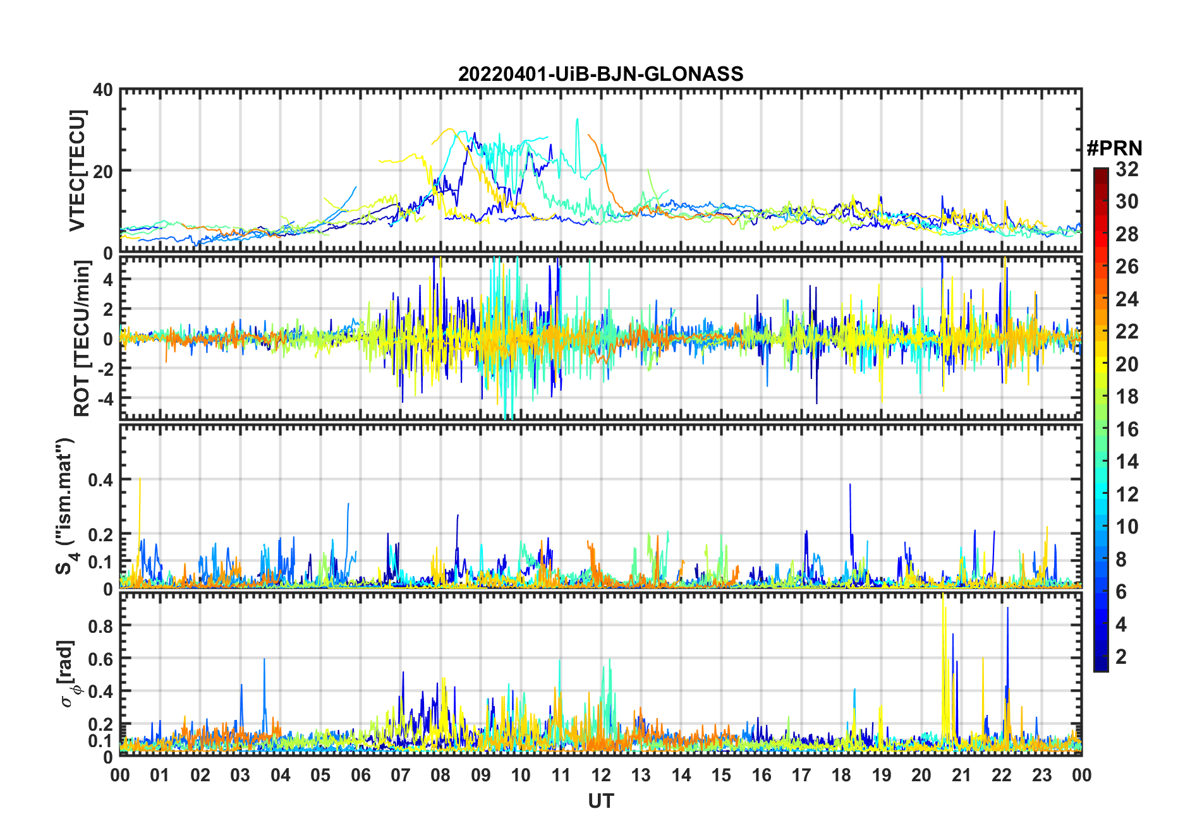This screenshot has width=1202, height=840.
Task: Select the 06 hour tick on the UT axis
Action: click(360, 775)
